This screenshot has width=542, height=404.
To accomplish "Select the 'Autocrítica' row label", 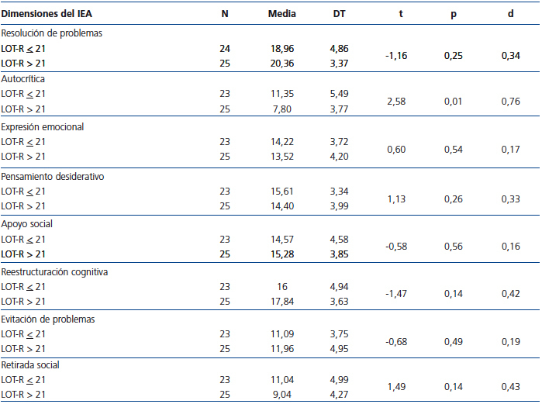I will (x=25, y=79).
